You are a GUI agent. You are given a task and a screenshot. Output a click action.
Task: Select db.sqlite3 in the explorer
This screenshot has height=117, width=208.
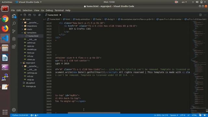click(30, 83)
